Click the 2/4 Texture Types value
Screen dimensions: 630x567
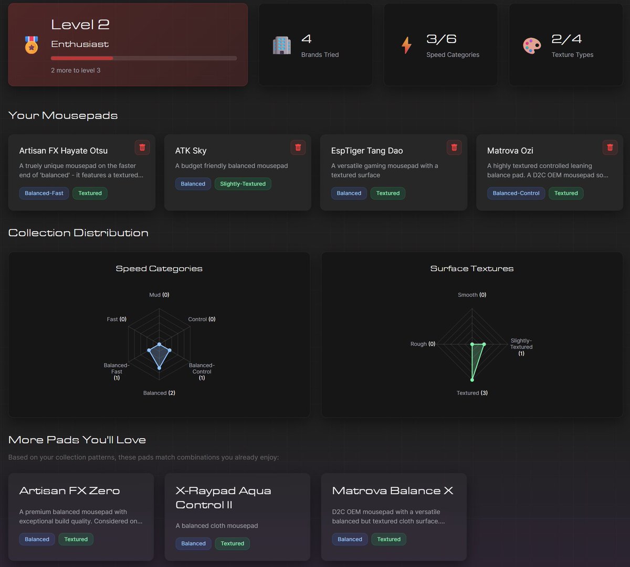point(566,39)
